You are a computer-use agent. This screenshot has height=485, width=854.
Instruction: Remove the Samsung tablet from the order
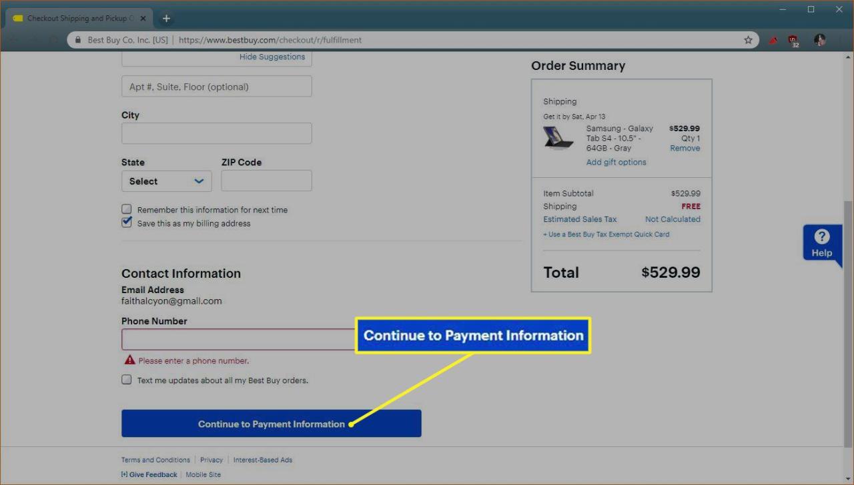click(685, 148)
